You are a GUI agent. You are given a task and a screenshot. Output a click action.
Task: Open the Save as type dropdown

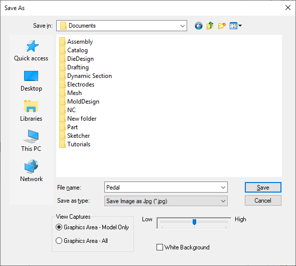166,201
